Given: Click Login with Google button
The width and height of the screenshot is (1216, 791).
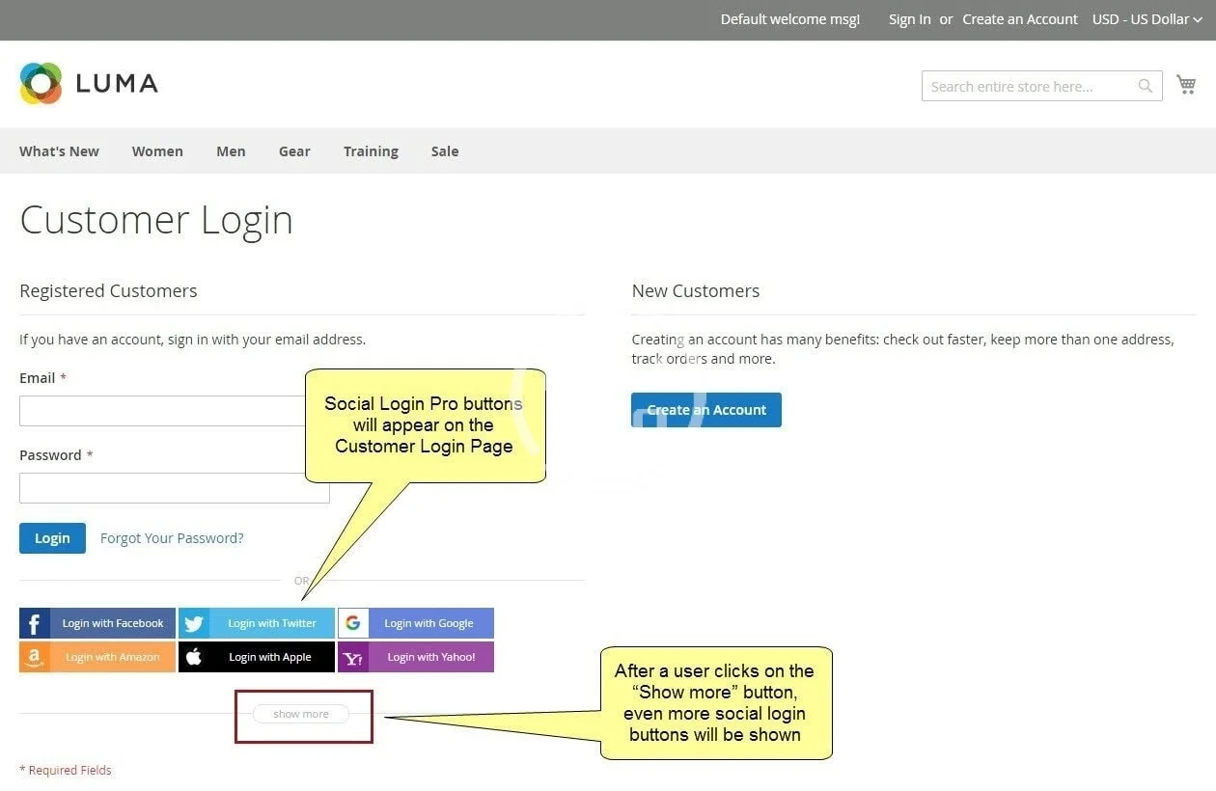Looking at the screenshot, I should (416, 623).
